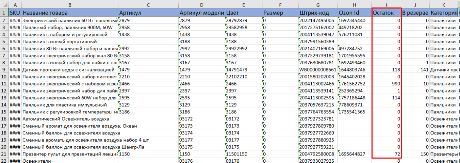This screenshot has width=460, height=163.
Task: Click barcode cell WB00000008661
Action: point(318,70)
